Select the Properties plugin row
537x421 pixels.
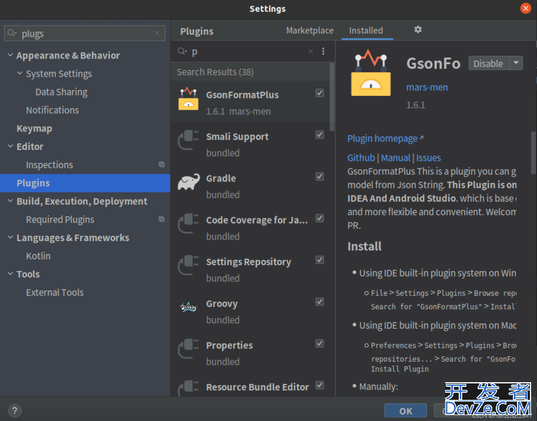pyautogui.click(x=251, y=353)
